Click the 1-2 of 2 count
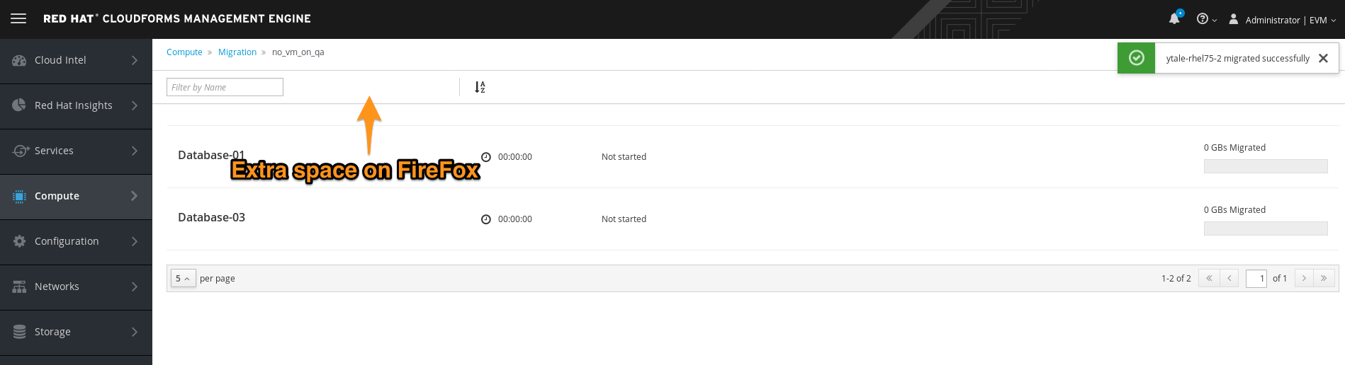Viewport: 1345px width, 365px height. click(1176, 279)
